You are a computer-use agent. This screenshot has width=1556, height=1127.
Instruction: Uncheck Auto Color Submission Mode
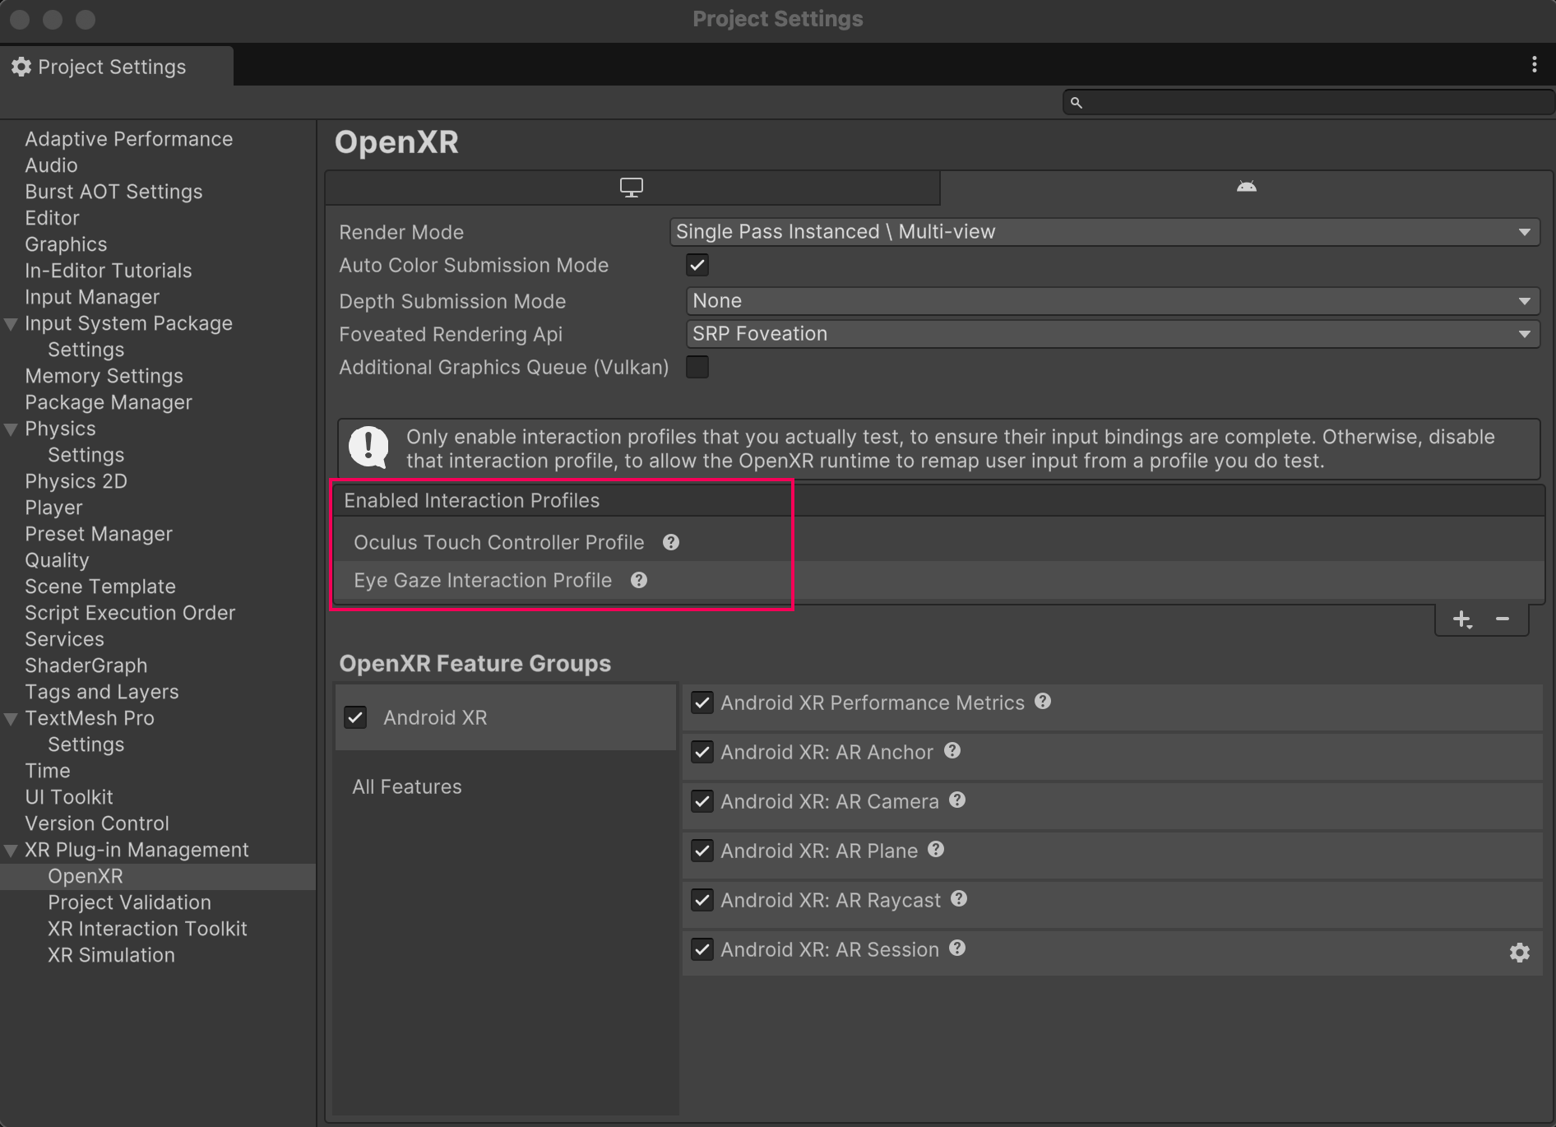point(697,265)
